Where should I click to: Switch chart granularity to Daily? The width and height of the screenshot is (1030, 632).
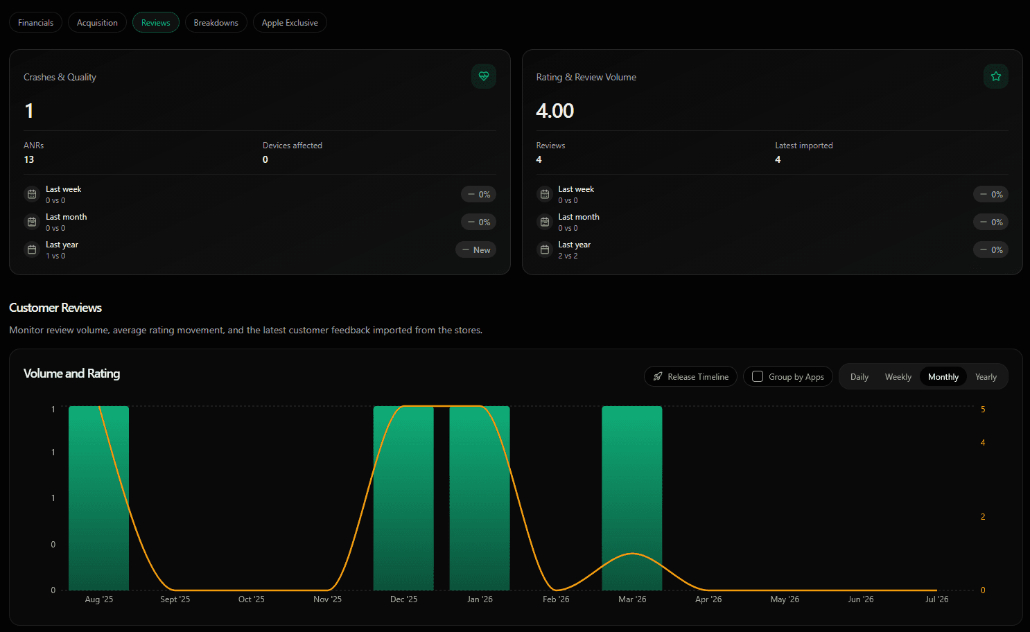click(859, 377)
